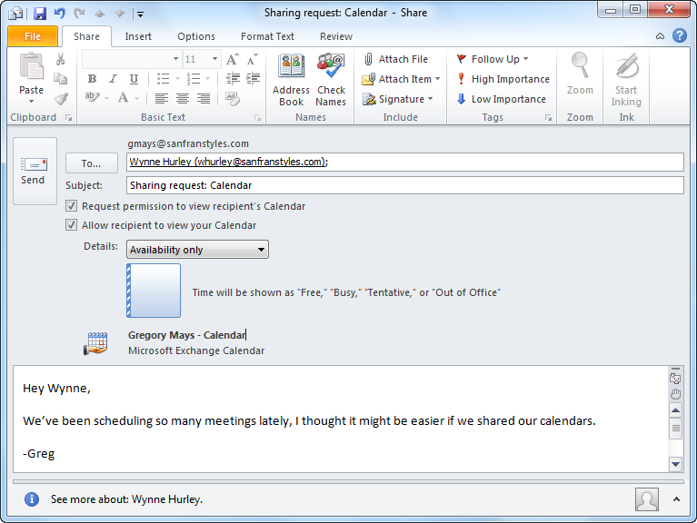Uncheck Request permission to view recipient's Calendar

pos(72,206)
